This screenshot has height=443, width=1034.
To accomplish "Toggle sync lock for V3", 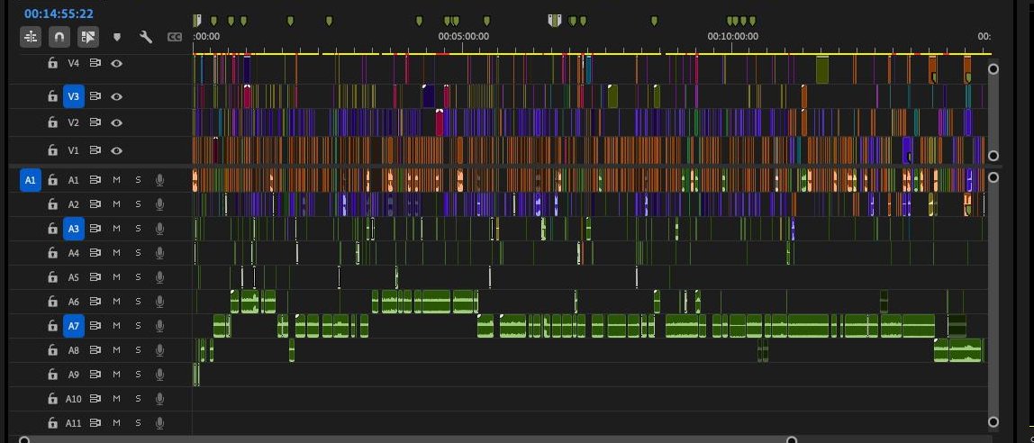I will 95,96.
